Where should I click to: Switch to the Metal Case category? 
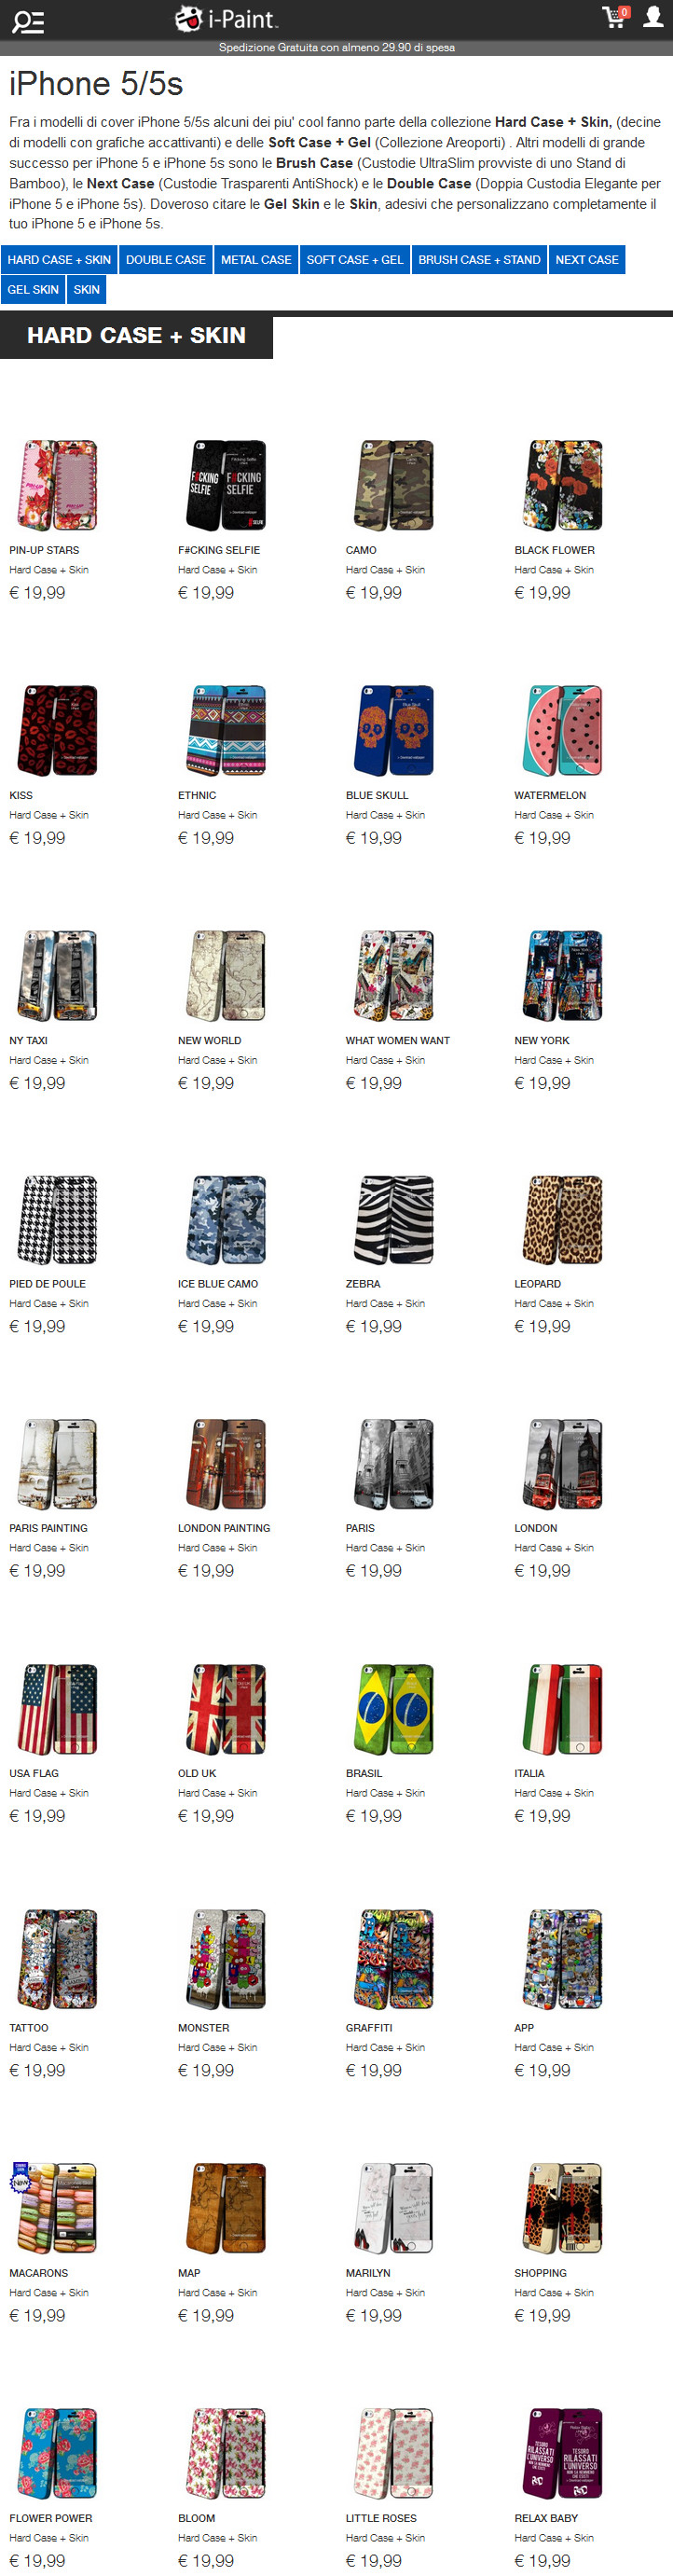[256, 260]
